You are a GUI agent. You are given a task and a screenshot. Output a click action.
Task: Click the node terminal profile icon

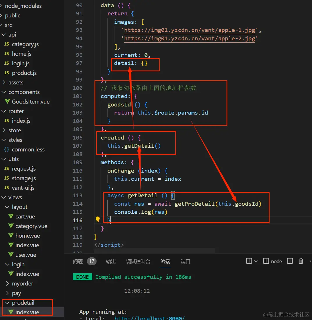(266, 261)
